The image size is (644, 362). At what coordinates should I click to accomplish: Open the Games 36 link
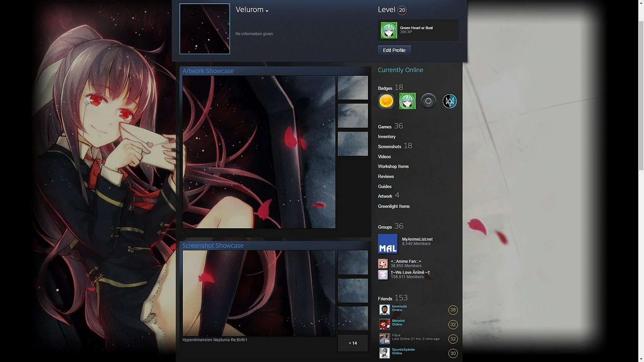tap(390, 126)
